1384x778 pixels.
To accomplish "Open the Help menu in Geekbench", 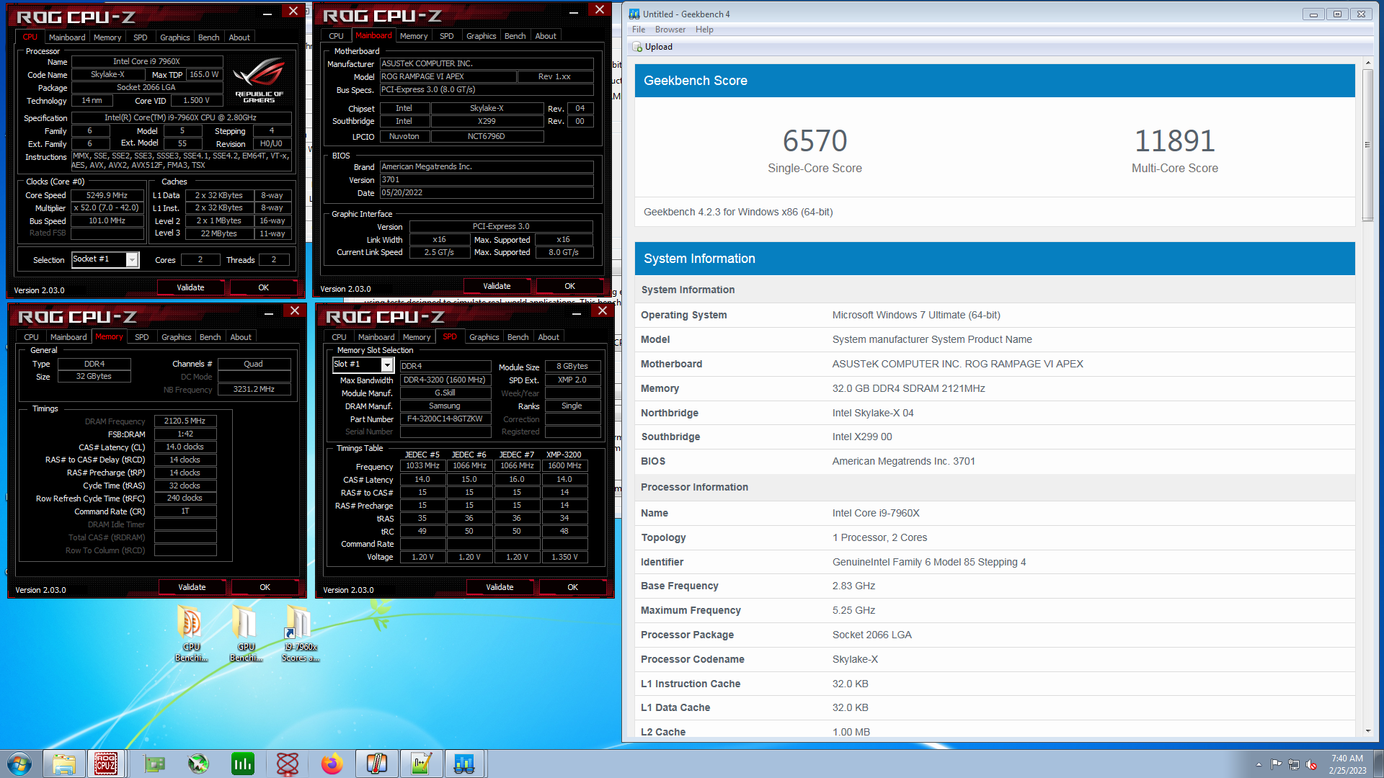I will tap(704, 30).
